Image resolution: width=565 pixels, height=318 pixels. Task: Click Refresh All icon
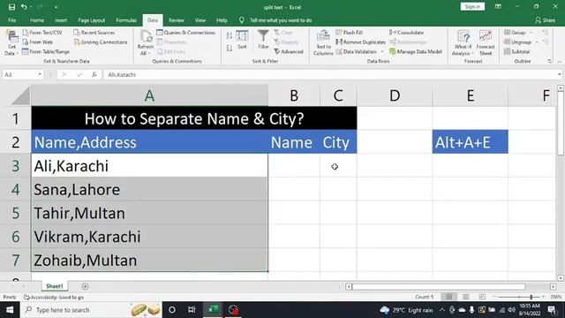tap(146, 42)
